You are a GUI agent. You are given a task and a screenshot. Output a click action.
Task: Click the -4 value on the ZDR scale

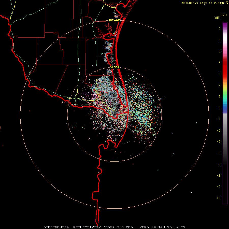coord(219,153)
